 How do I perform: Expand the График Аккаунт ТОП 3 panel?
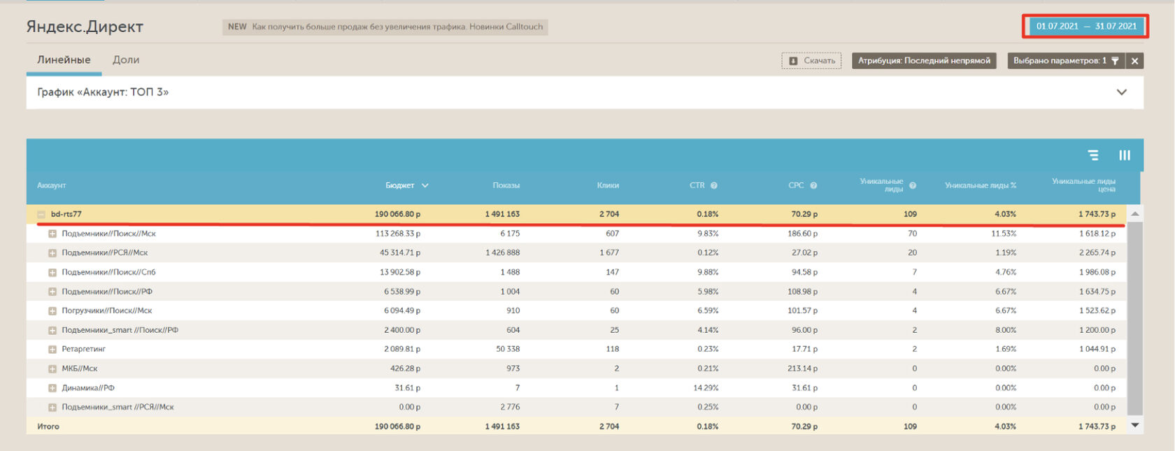point(1121,92)
